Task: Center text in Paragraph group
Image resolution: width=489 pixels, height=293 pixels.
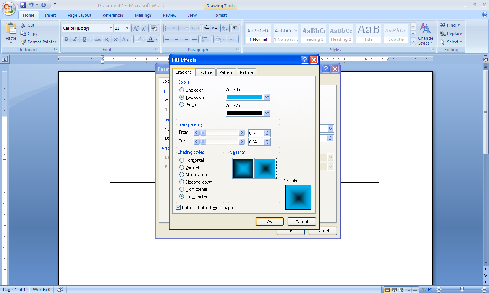Action: [x=176, y=39]
